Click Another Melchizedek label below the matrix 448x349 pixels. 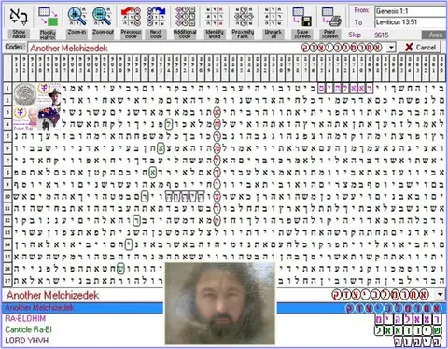[52, 295]
